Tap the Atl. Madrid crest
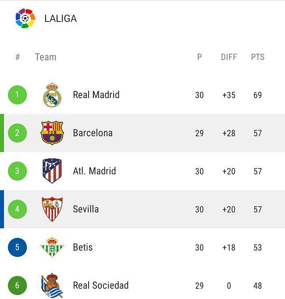This screenshot has width=285, height=299. [x=52, y=171]
